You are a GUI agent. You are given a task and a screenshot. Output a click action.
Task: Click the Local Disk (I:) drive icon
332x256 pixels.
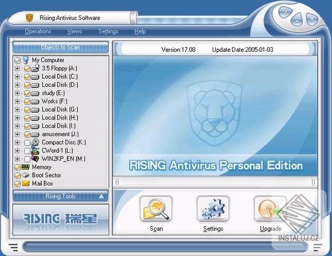coord(35,126)
